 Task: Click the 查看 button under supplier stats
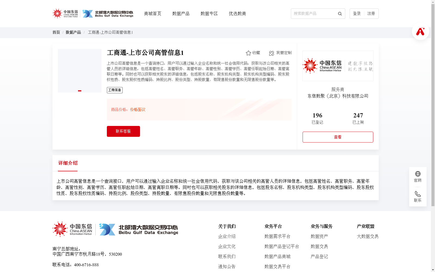pyautogui.click(x=338, y=137)
